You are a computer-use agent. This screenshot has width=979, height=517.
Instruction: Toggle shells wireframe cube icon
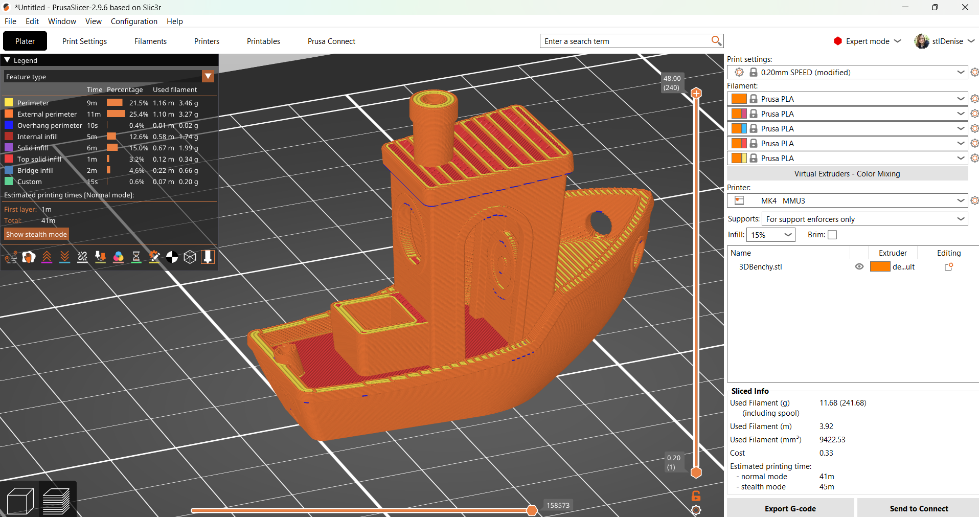190,257
